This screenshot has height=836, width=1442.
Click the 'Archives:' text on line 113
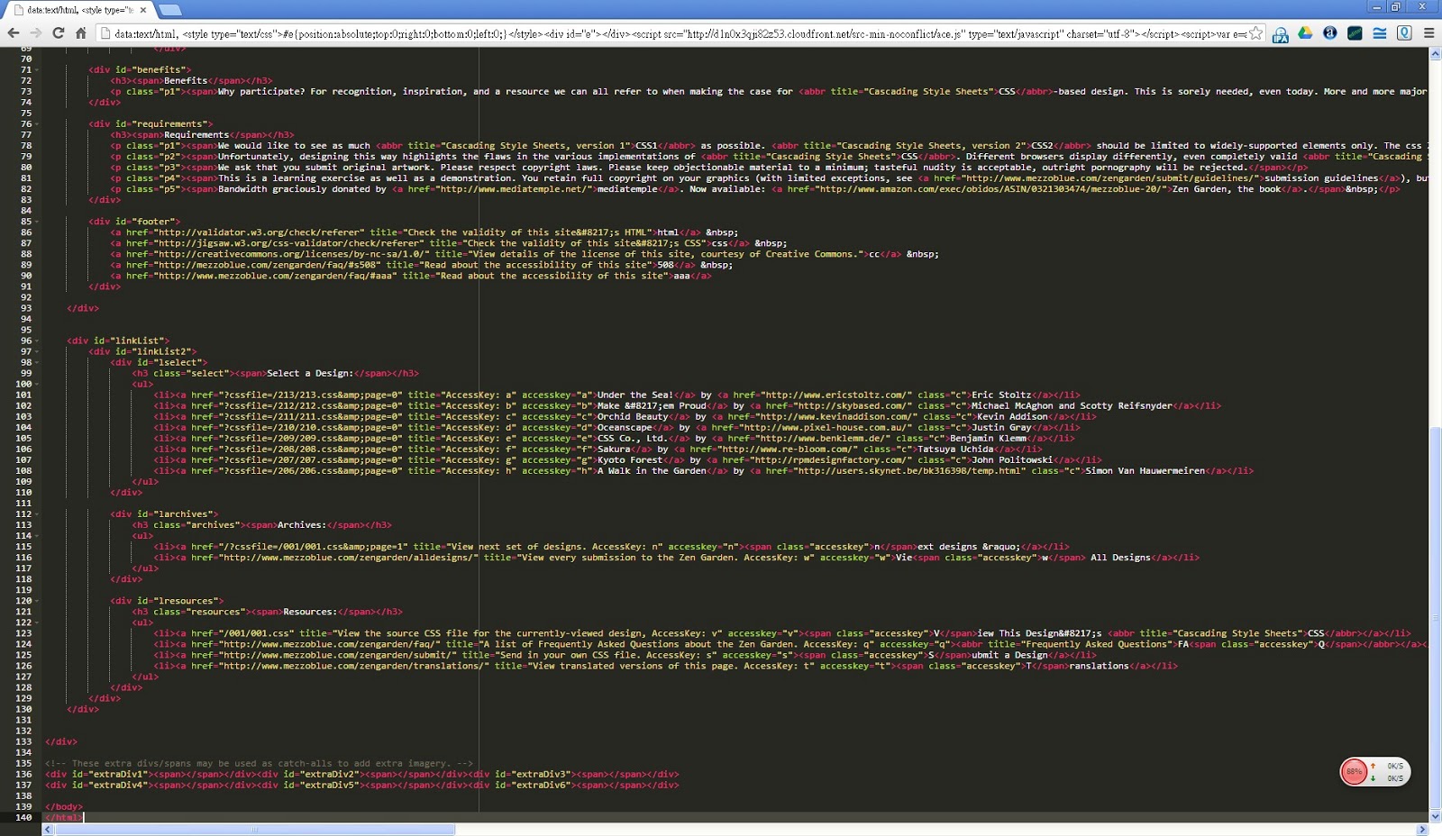click(302, 525)
